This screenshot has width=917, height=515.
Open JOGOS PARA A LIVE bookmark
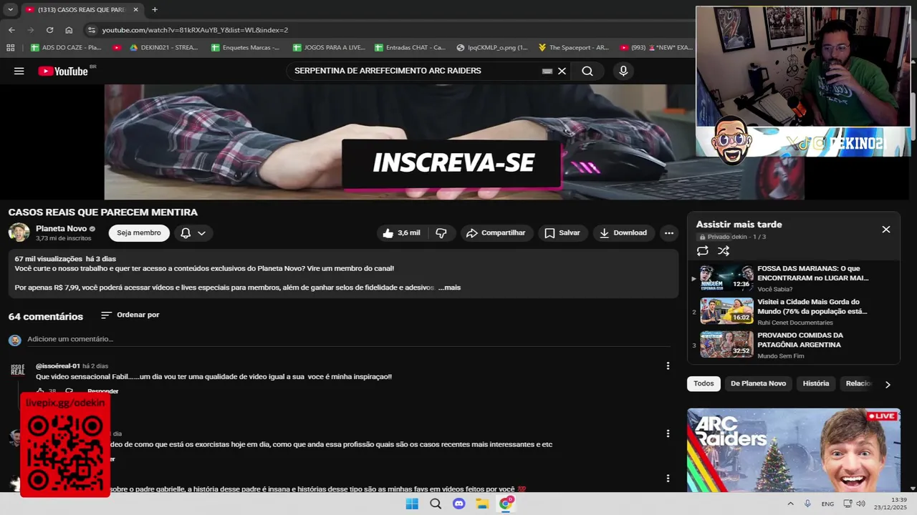tap(329, 48)
